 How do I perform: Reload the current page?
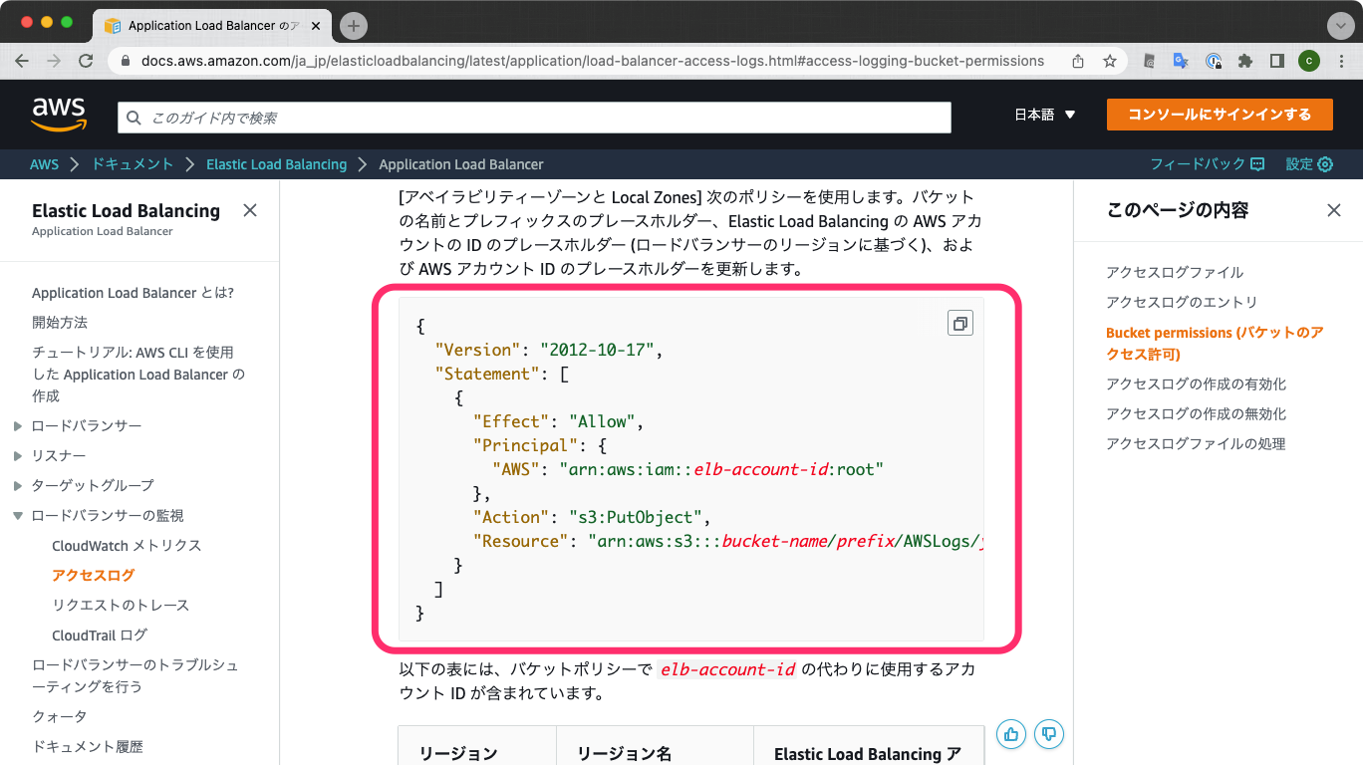[x=86, y=61]
